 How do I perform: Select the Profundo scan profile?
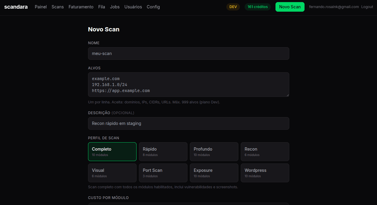coord(214,152)
